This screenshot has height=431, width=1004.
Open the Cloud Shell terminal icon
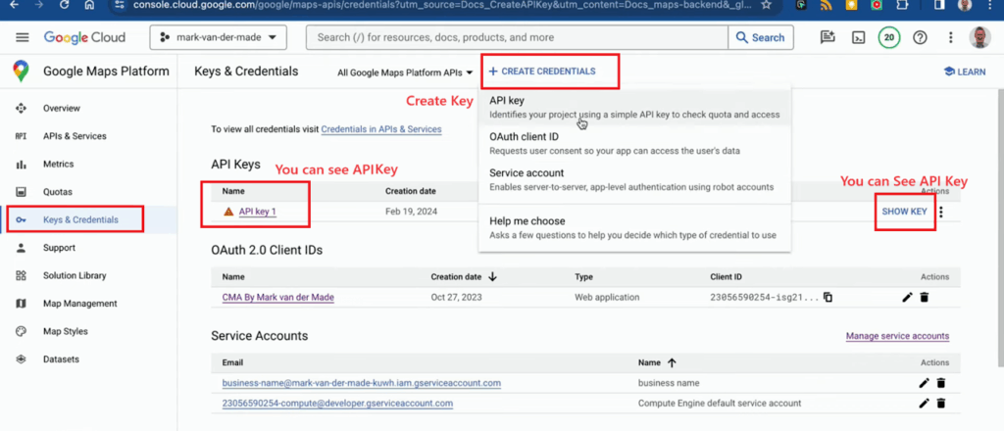(858, 38)
